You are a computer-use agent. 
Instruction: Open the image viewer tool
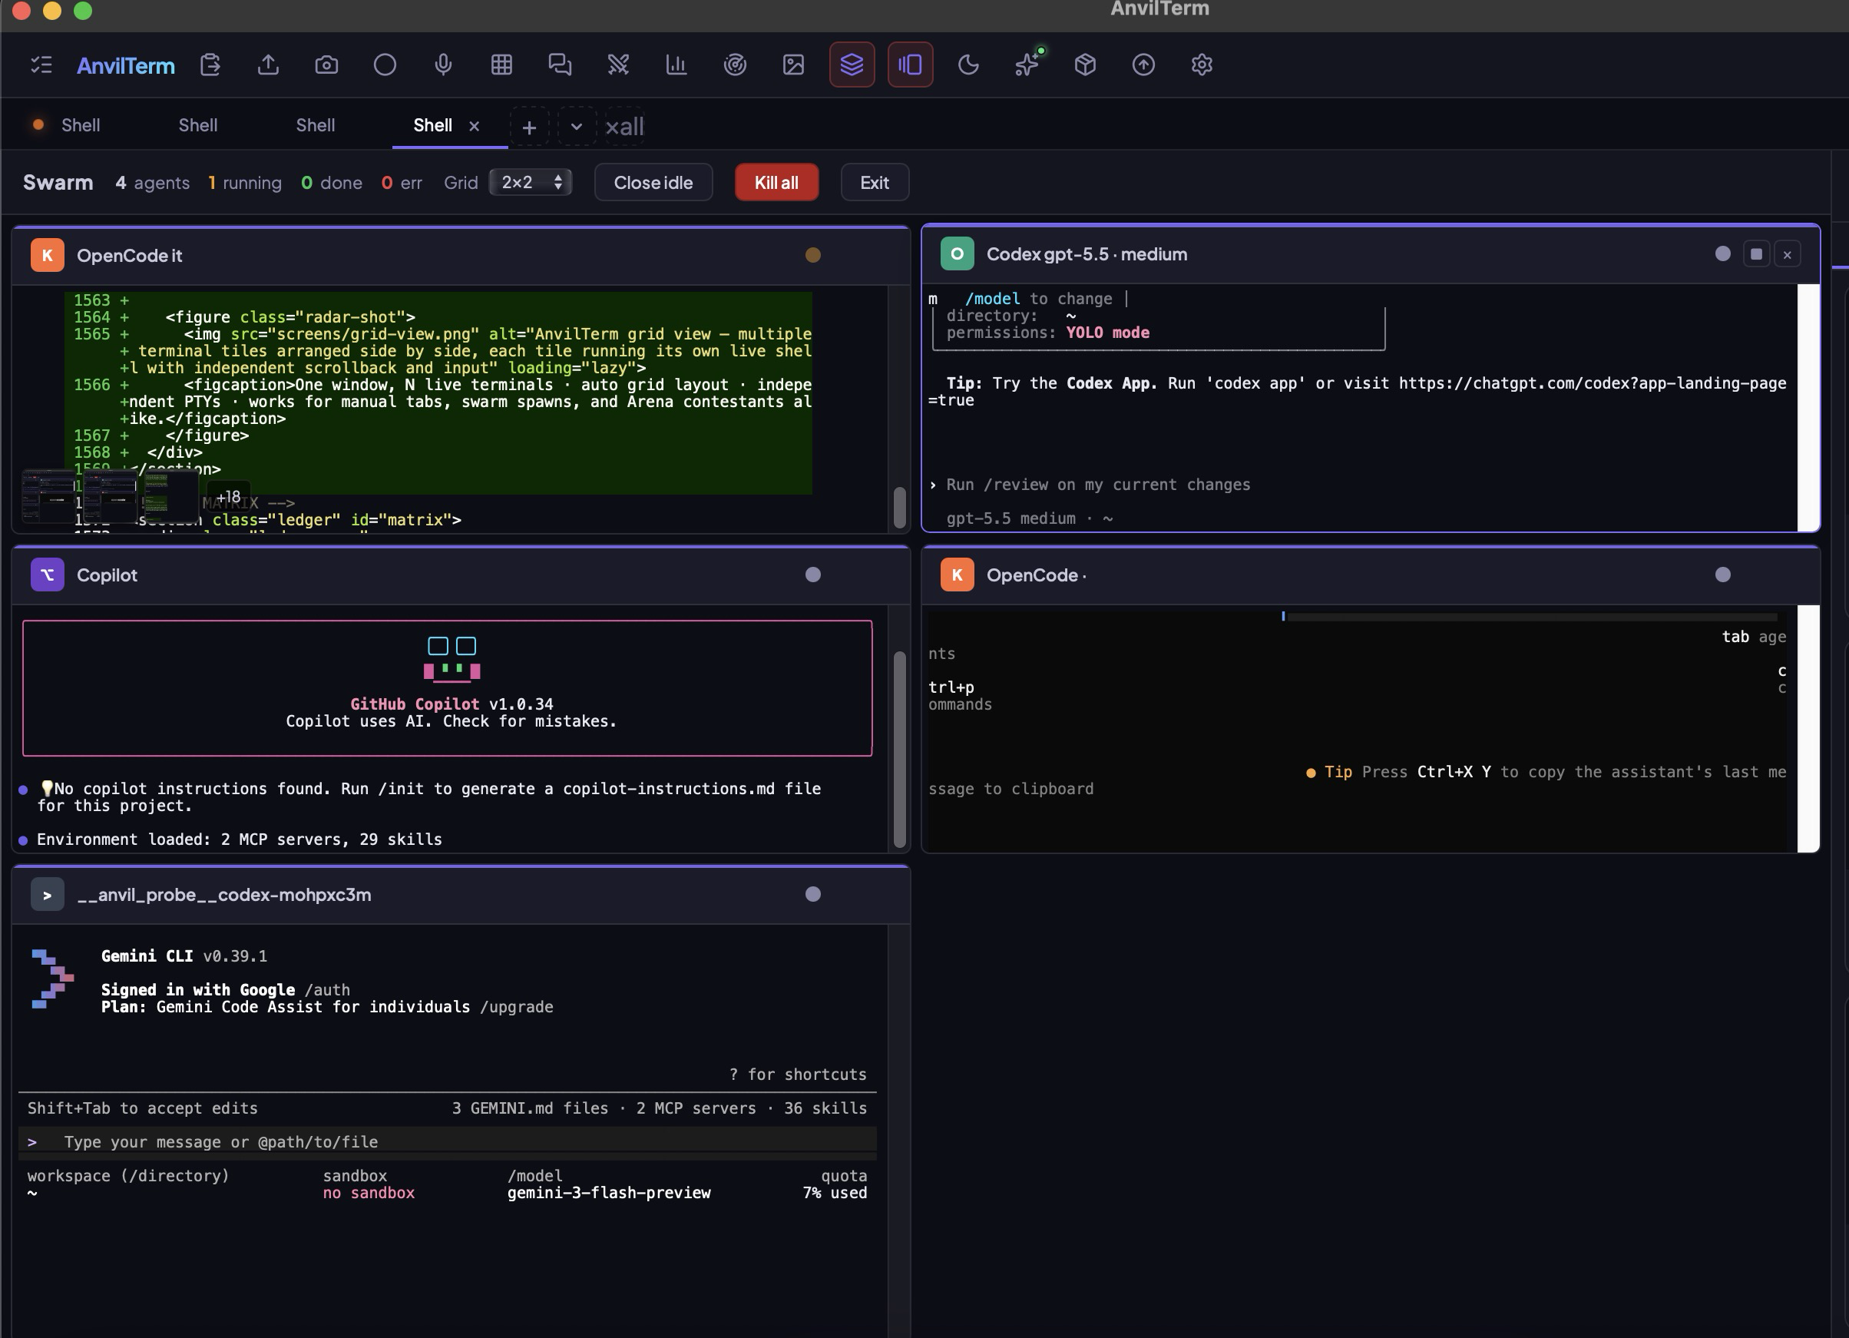coord(792,65)
